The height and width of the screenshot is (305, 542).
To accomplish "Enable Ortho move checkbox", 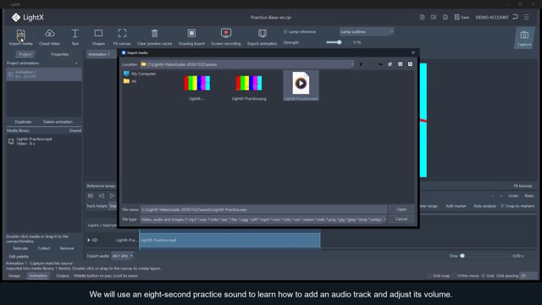I will click(454, 275).
